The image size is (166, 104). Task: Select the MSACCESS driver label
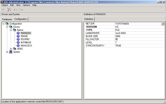[x=26, y=46]
